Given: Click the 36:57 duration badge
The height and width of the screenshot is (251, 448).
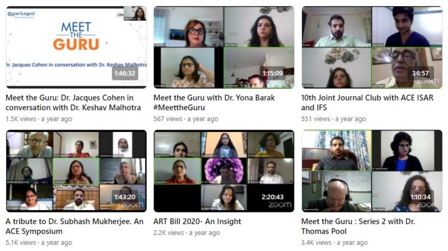Looking at the screenshot, I should click(x=421, y=73).
